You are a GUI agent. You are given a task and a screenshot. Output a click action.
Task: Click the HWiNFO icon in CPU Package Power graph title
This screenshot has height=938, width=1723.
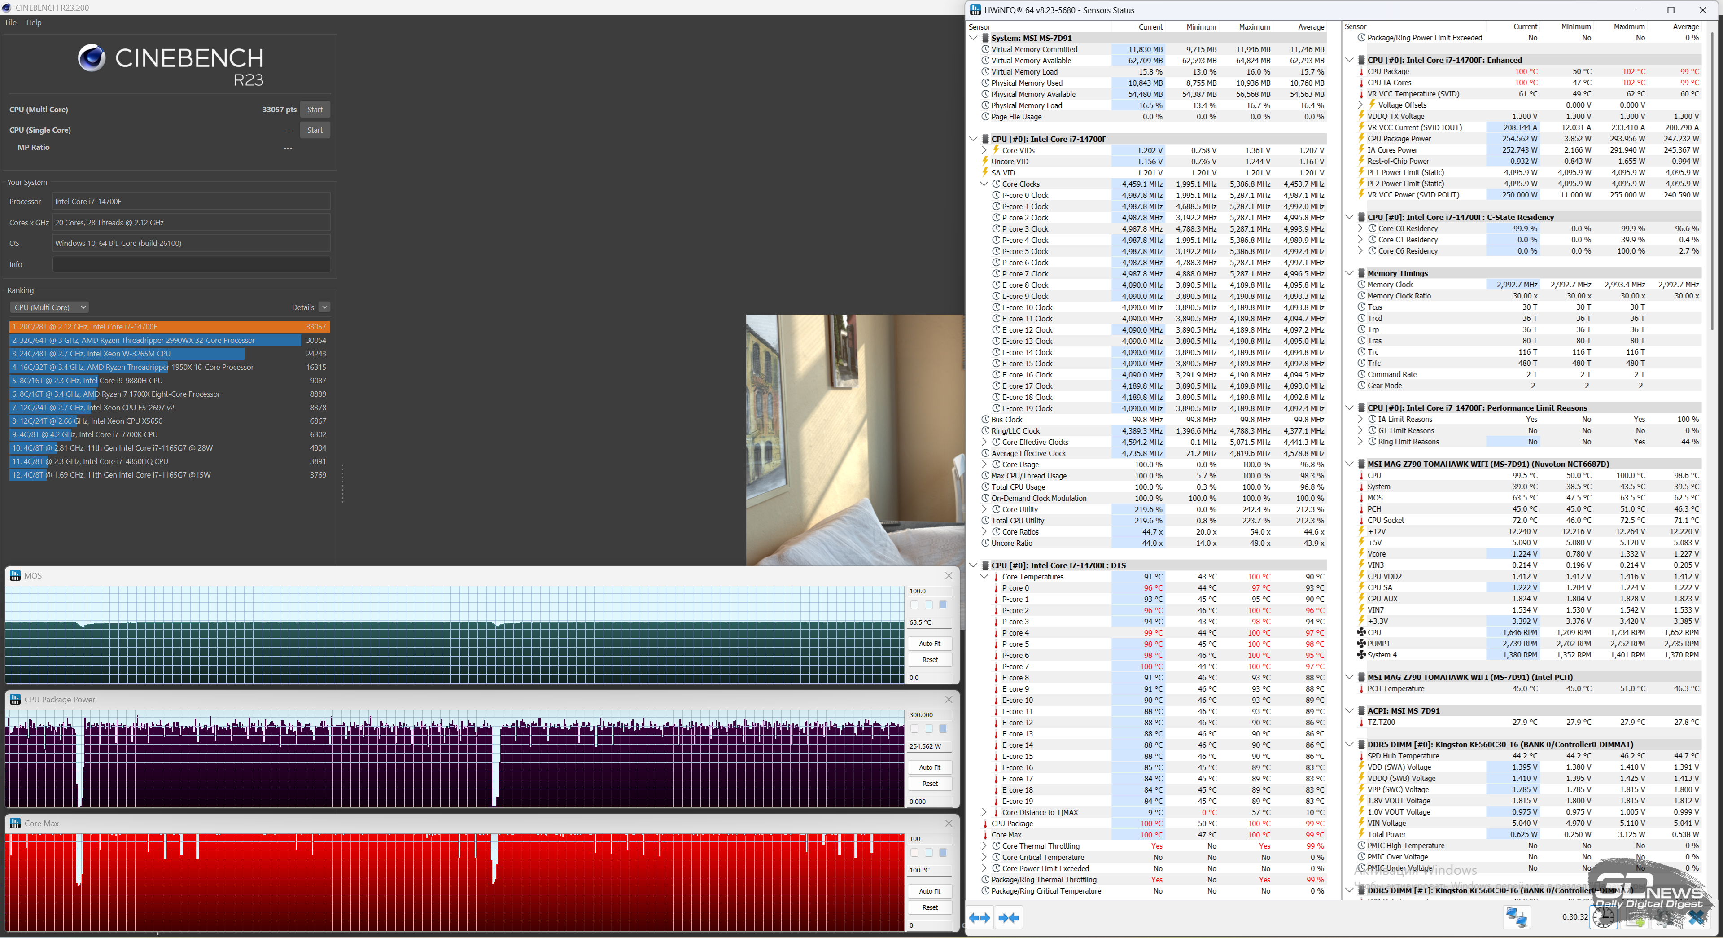click(15, 699)
